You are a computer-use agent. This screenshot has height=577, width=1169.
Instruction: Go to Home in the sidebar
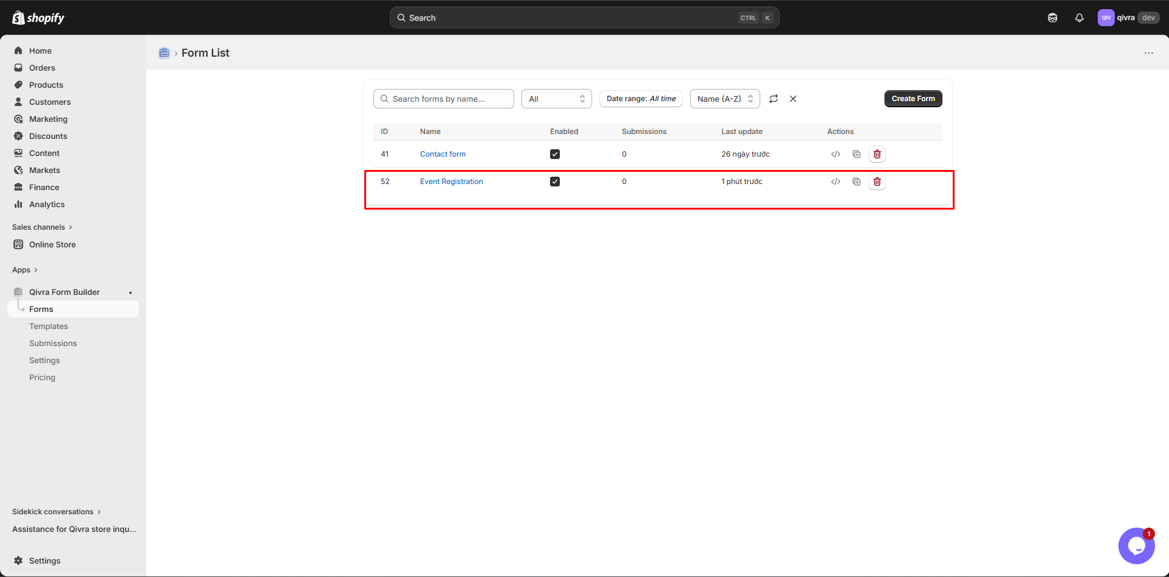point(40,51)
